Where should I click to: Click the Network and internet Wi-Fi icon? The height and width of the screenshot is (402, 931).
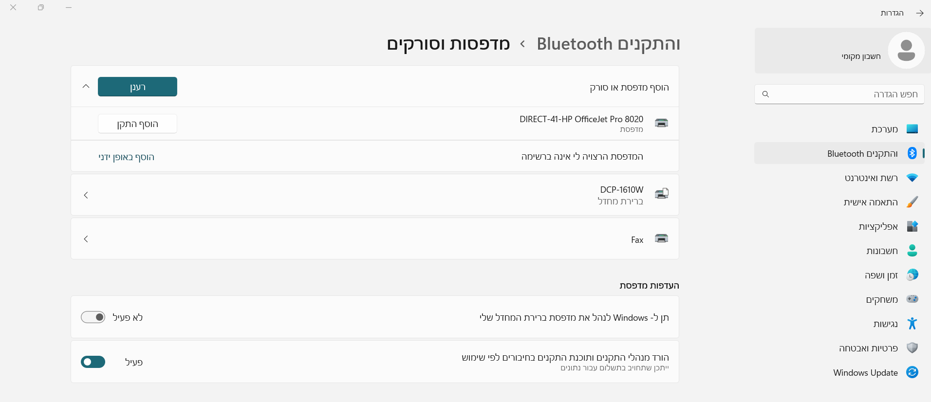pos(912,178)
